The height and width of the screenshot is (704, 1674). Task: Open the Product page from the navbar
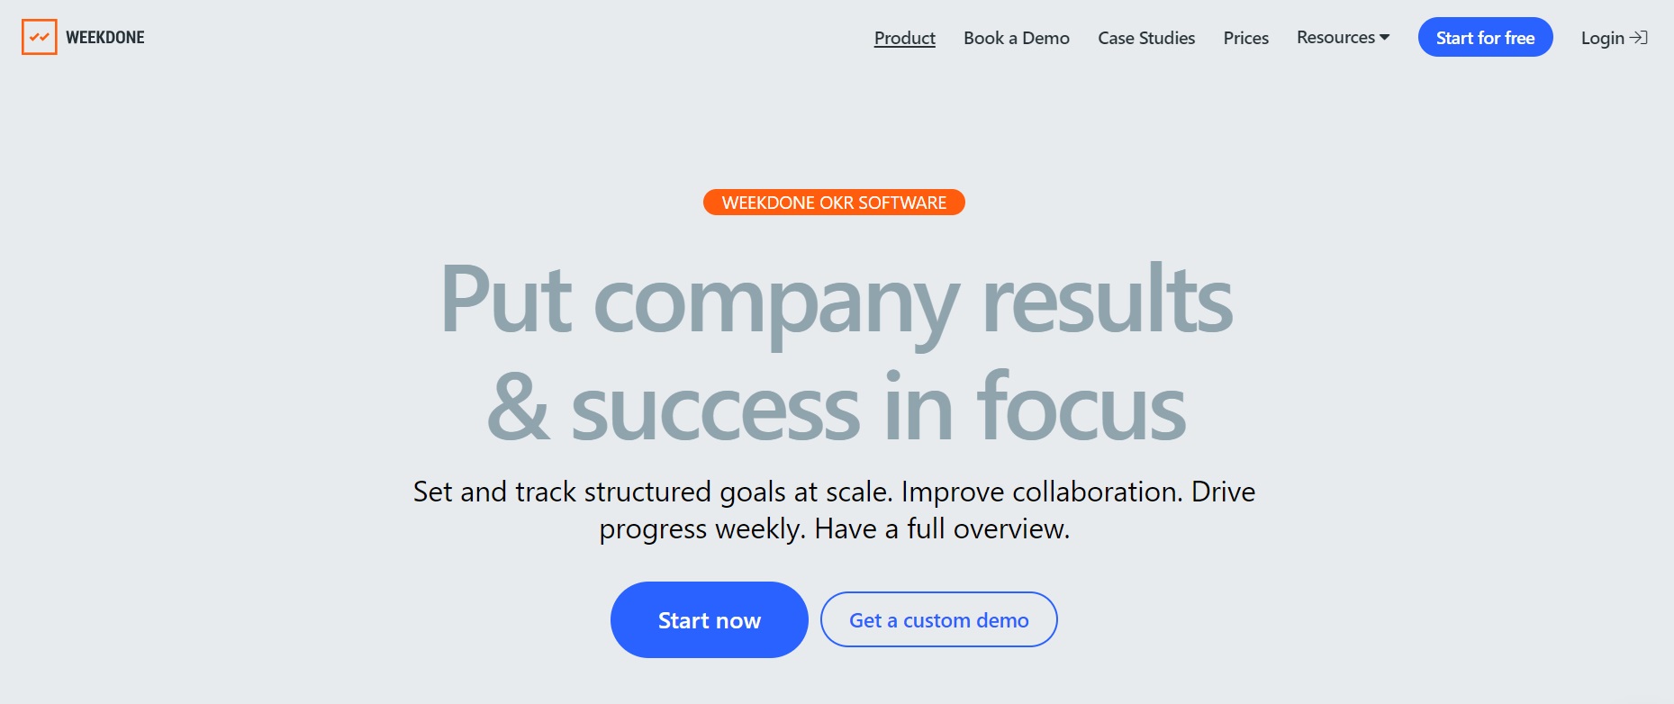(x=904, y=38)
